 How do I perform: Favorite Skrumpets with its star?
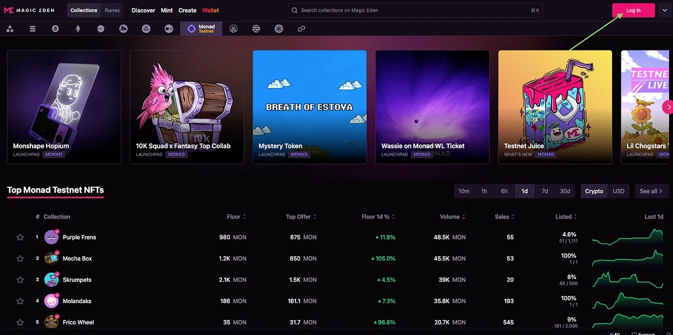tap(20, 280)
